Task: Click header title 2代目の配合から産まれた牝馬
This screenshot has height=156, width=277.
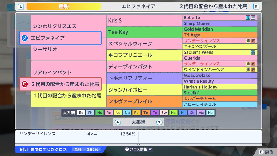Action: click(213, 6)
